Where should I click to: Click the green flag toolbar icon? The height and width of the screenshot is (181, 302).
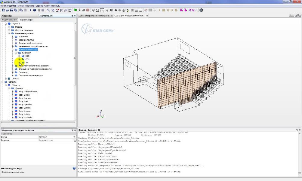(75, 10)
